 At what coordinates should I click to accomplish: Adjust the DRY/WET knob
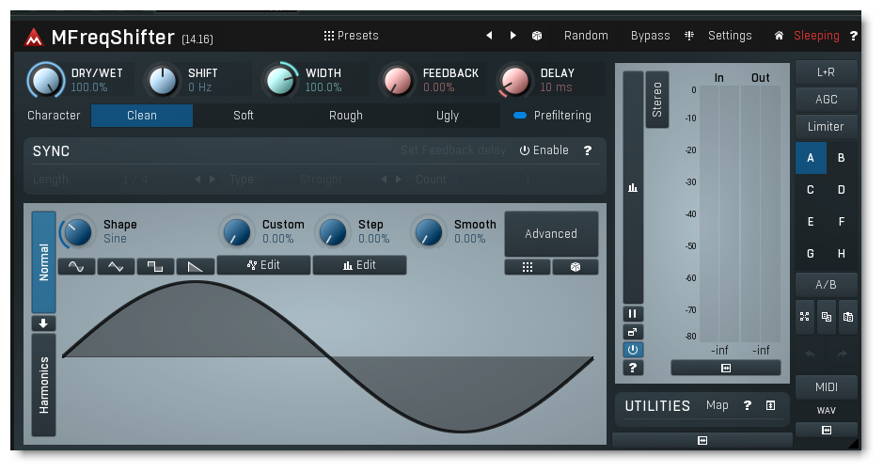[46, 81]
